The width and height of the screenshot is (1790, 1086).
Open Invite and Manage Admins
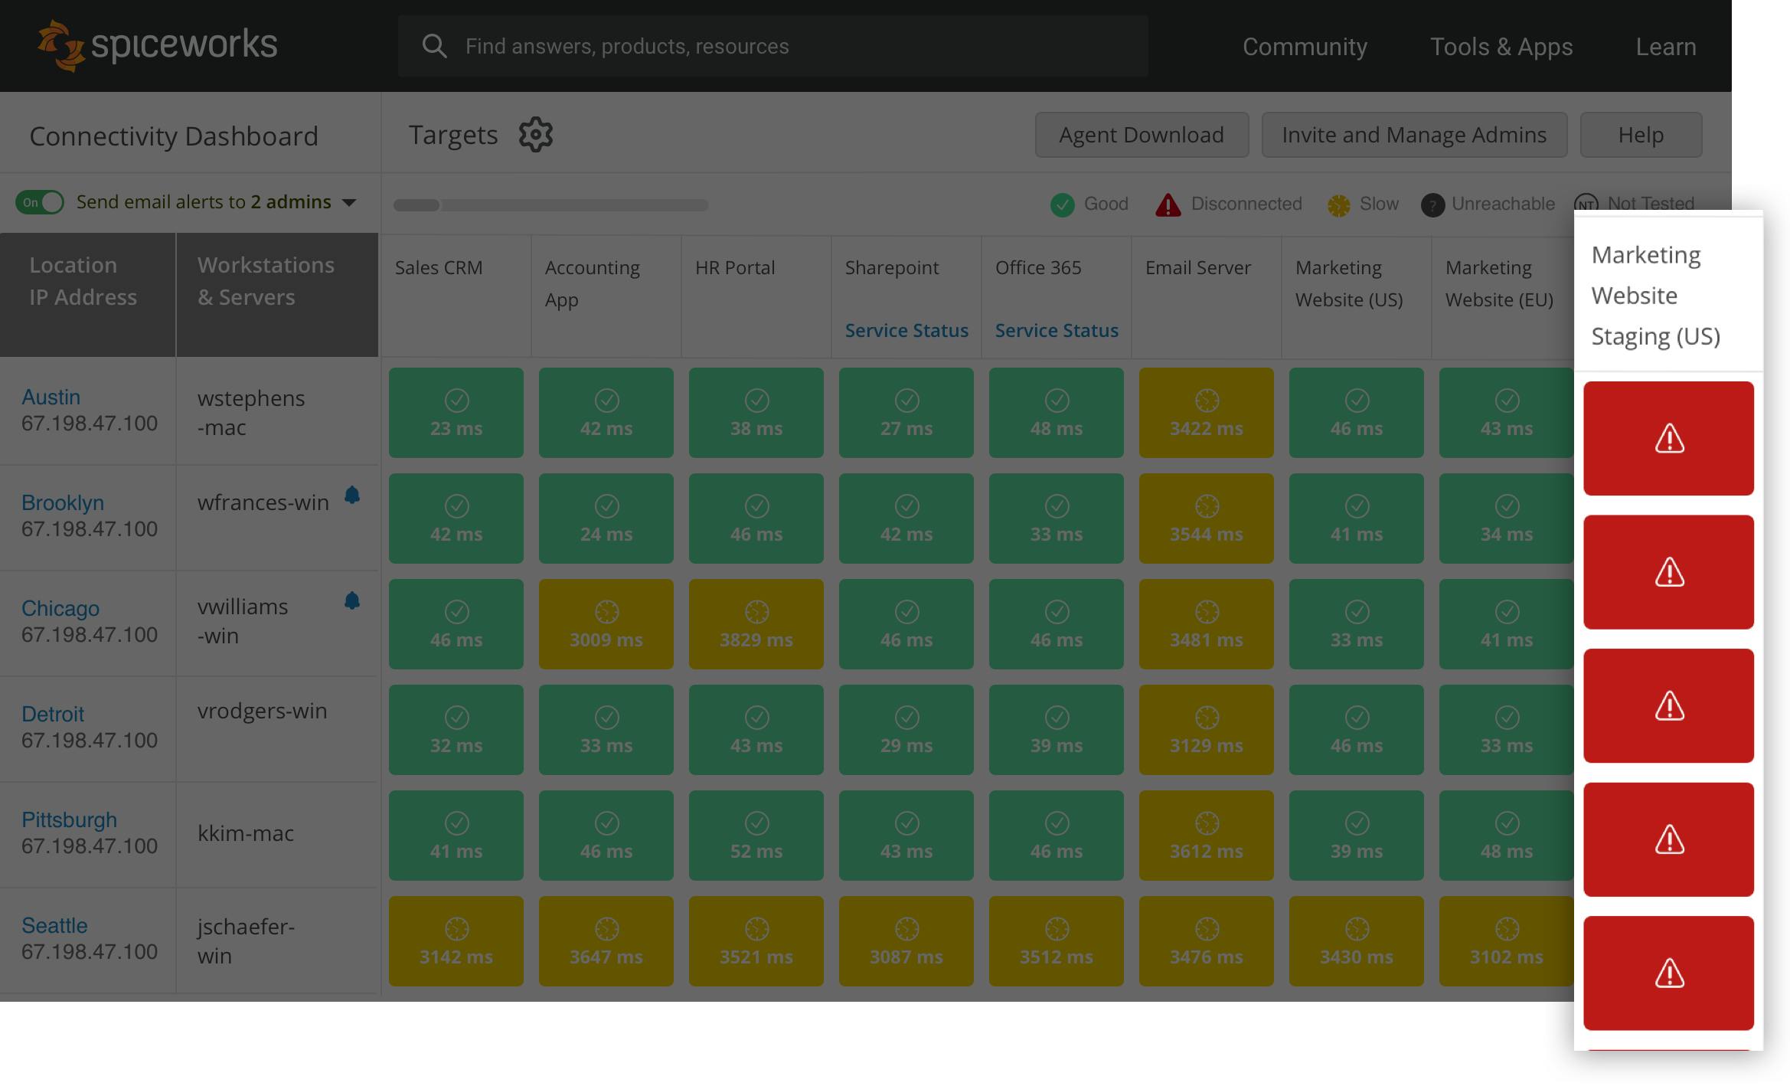coord(1413,134)
